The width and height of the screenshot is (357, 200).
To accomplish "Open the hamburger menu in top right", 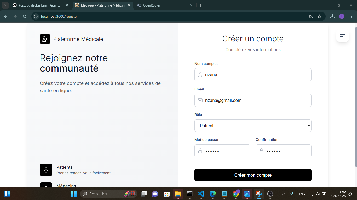I will coord(342,35).
